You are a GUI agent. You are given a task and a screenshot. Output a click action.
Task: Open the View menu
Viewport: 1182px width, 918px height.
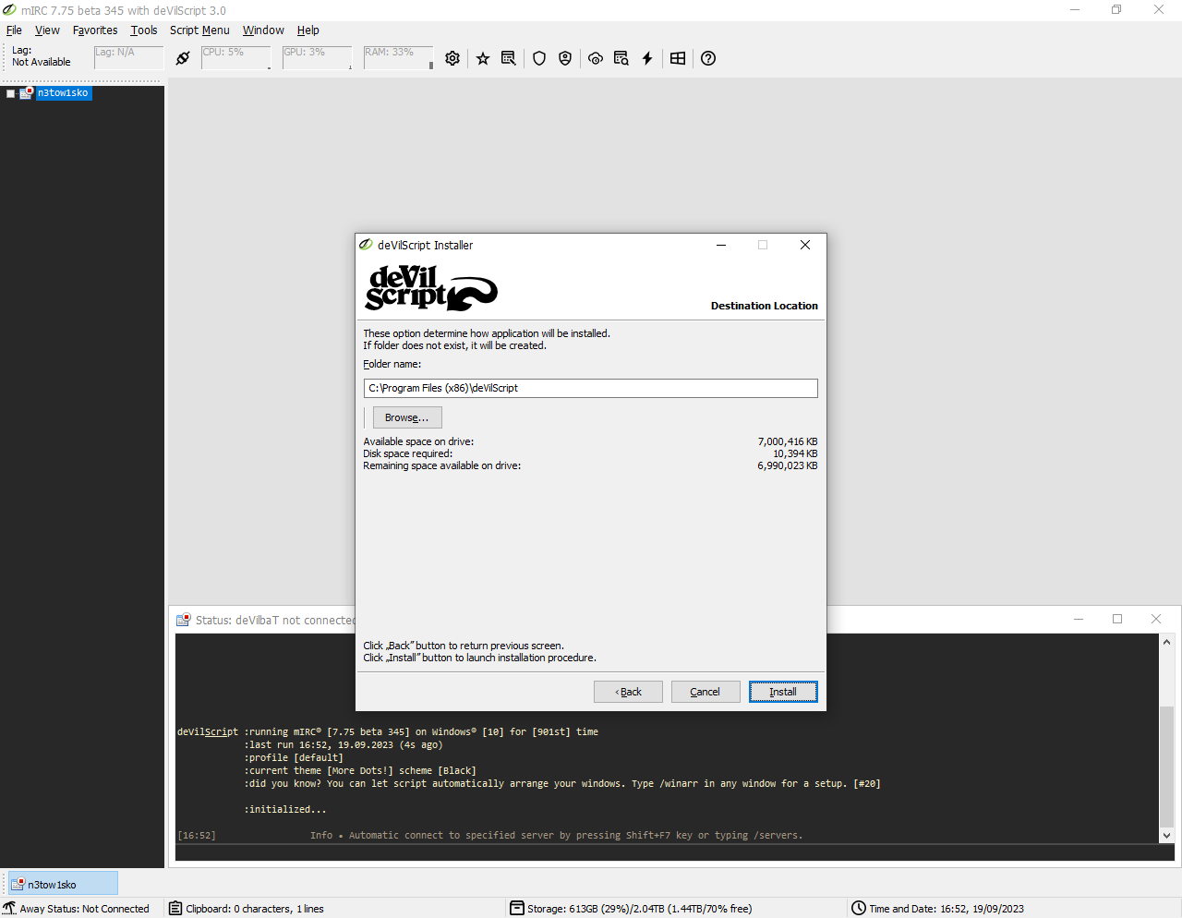pos(47,30)
